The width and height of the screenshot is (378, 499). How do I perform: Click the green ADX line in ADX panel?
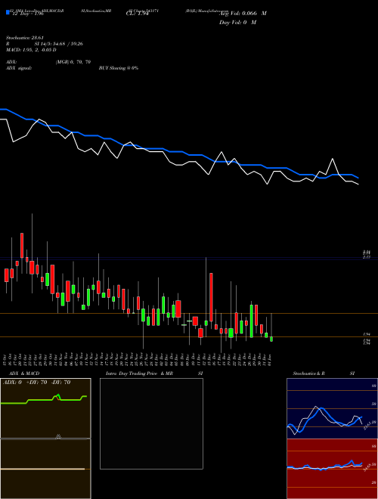tap(42, 400)
